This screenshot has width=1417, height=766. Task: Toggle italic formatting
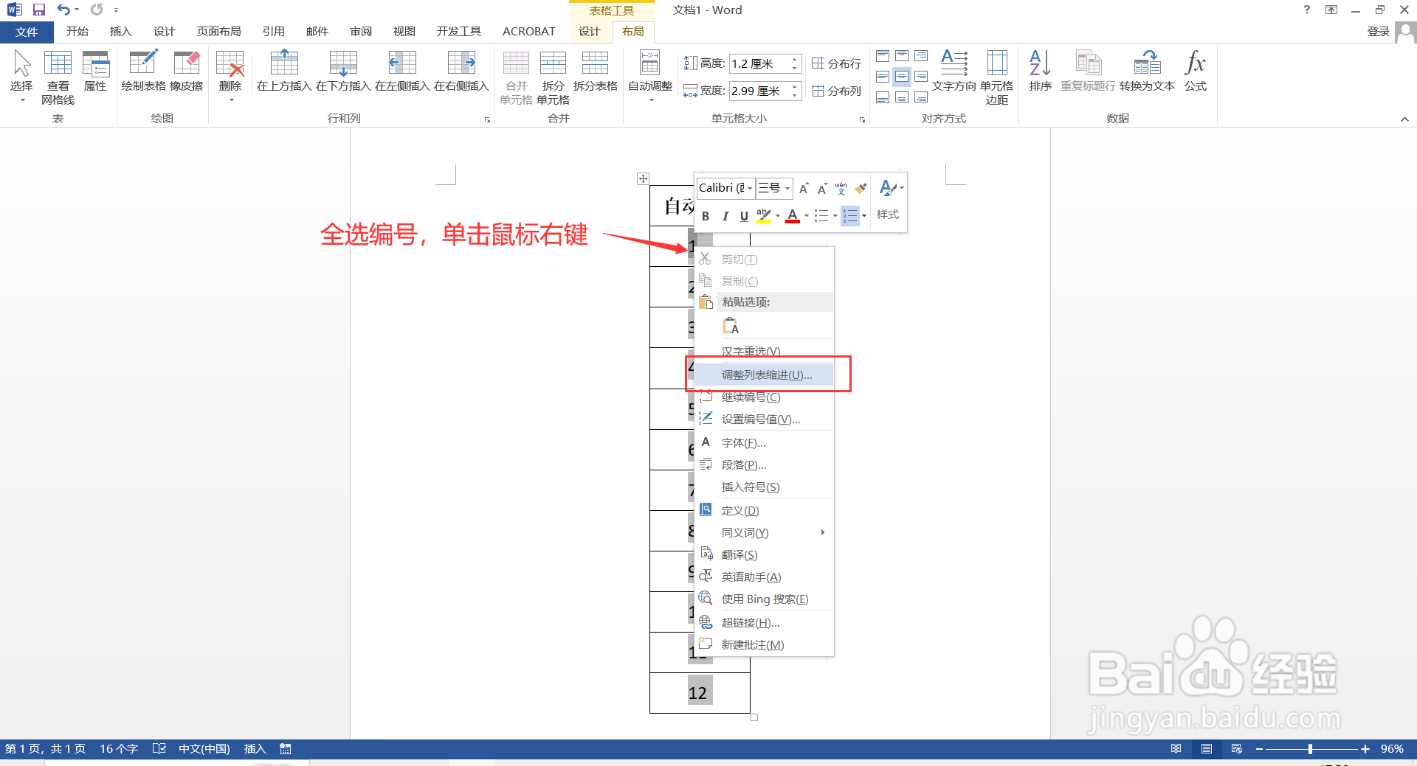725,215
